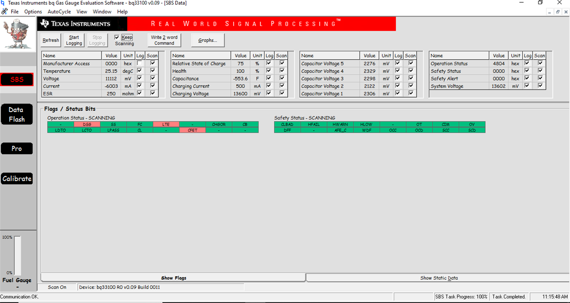The image size is (570, 303).
Task: Click the CFET flag in Operation Status
Action: (192, 130)
